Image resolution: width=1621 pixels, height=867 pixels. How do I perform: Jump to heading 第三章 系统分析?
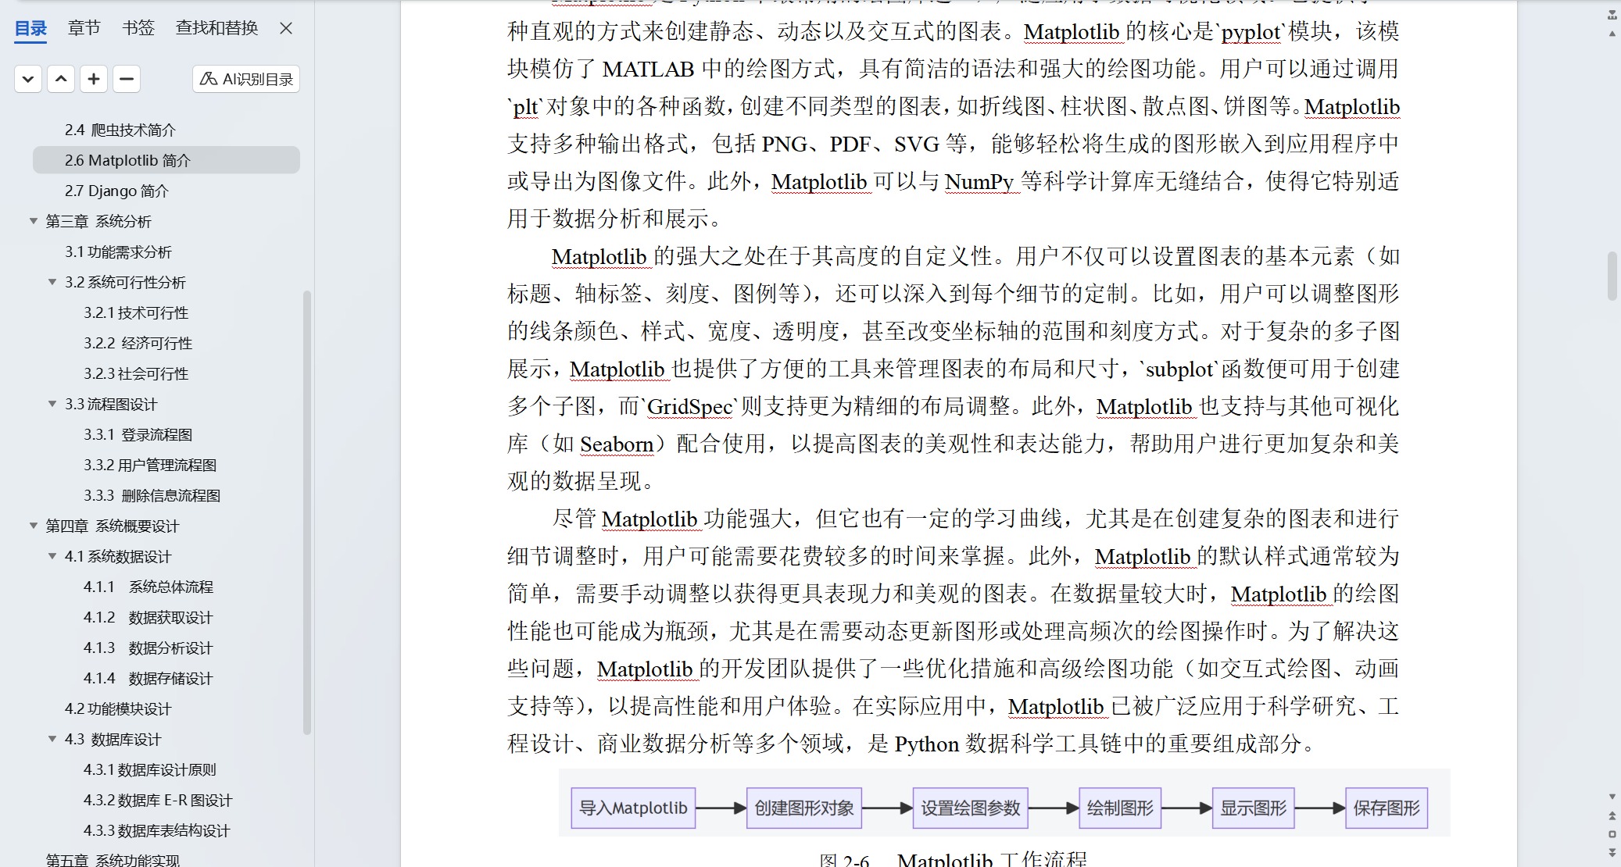click(x=98, y=221)
